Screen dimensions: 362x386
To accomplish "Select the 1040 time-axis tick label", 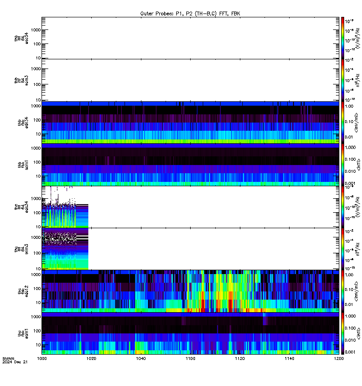I will coord(141,358).
